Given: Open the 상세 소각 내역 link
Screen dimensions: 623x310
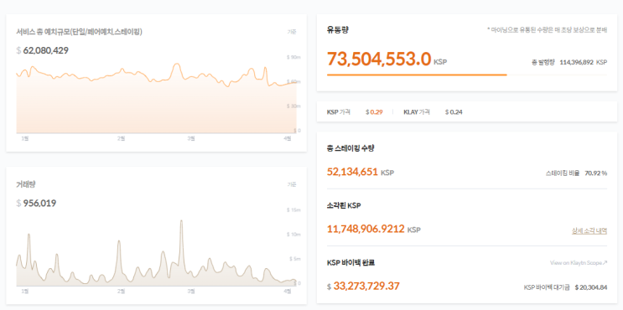Looking at the screenshot, I should 589,231.
